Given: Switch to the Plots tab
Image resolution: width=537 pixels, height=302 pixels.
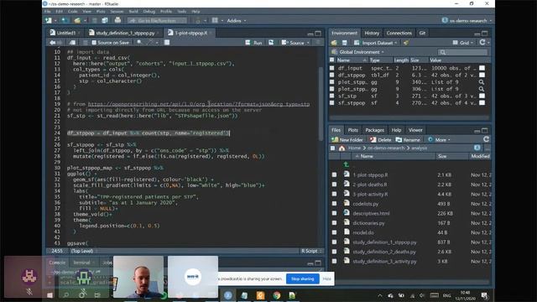Looking at the screenshot, I should click(x=352, y=130).
